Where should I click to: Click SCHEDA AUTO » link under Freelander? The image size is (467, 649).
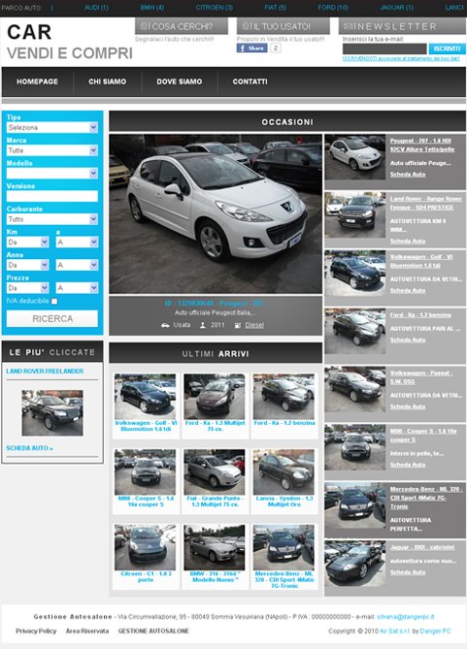pyautogui.click(x=30, y=448)
